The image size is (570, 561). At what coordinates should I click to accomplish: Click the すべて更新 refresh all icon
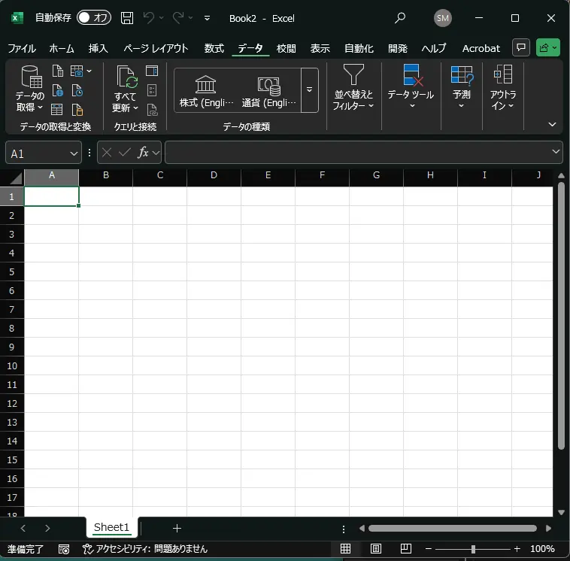click(x=127, y=77)
